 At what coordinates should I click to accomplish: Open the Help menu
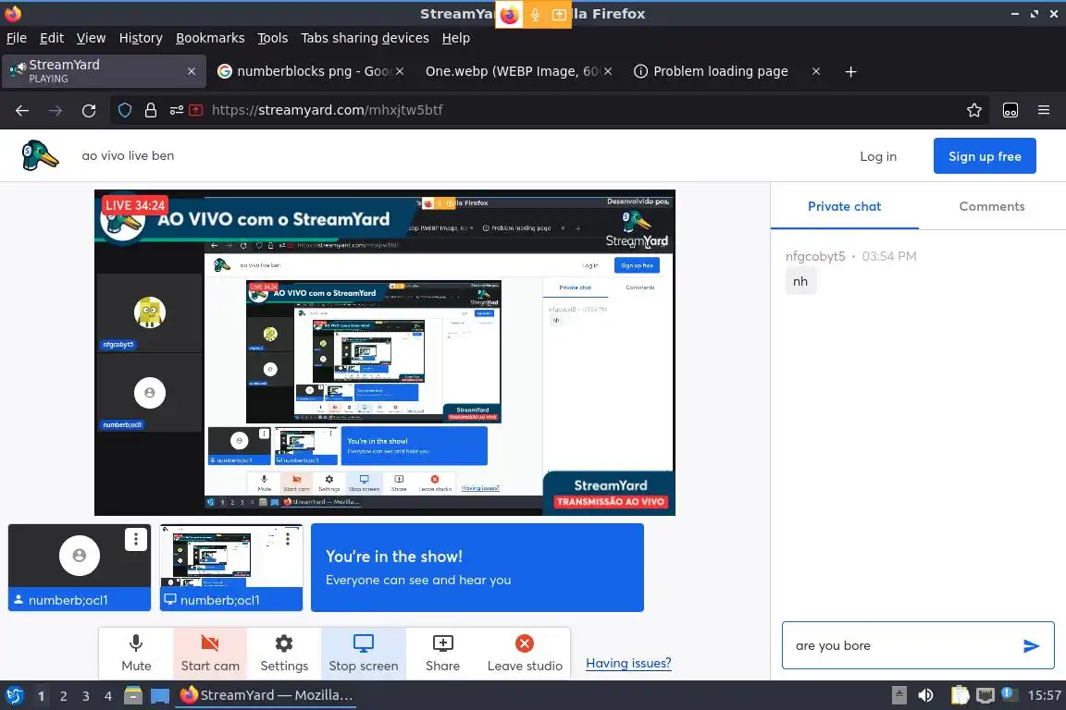coord(455,38)
